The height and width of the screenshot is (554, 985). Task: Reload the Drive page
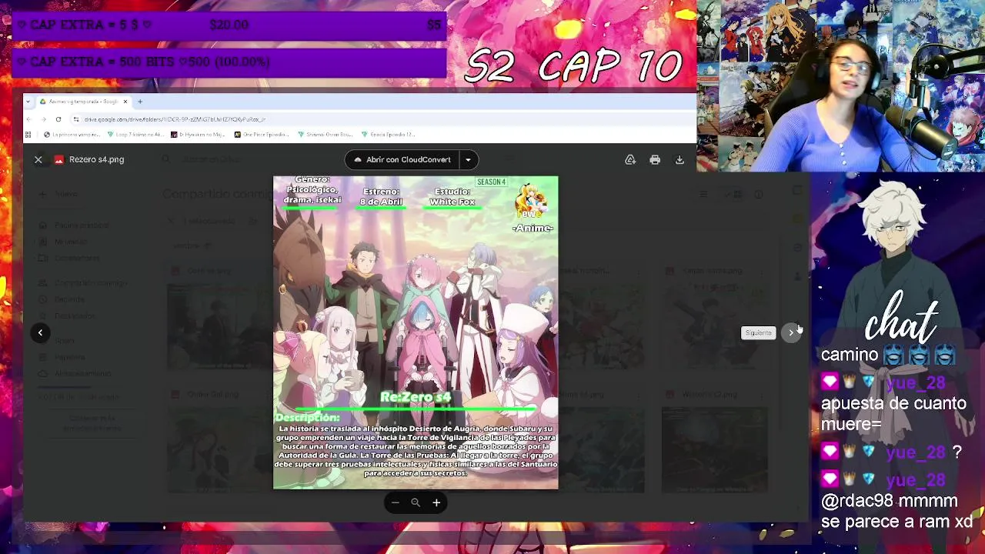coord(58,119)
